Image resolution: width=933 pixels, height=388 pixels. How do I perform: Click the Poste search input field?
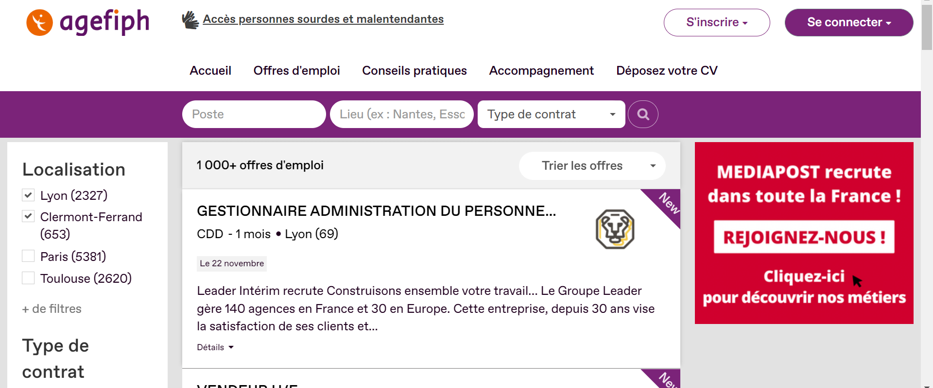pos(254,114)
